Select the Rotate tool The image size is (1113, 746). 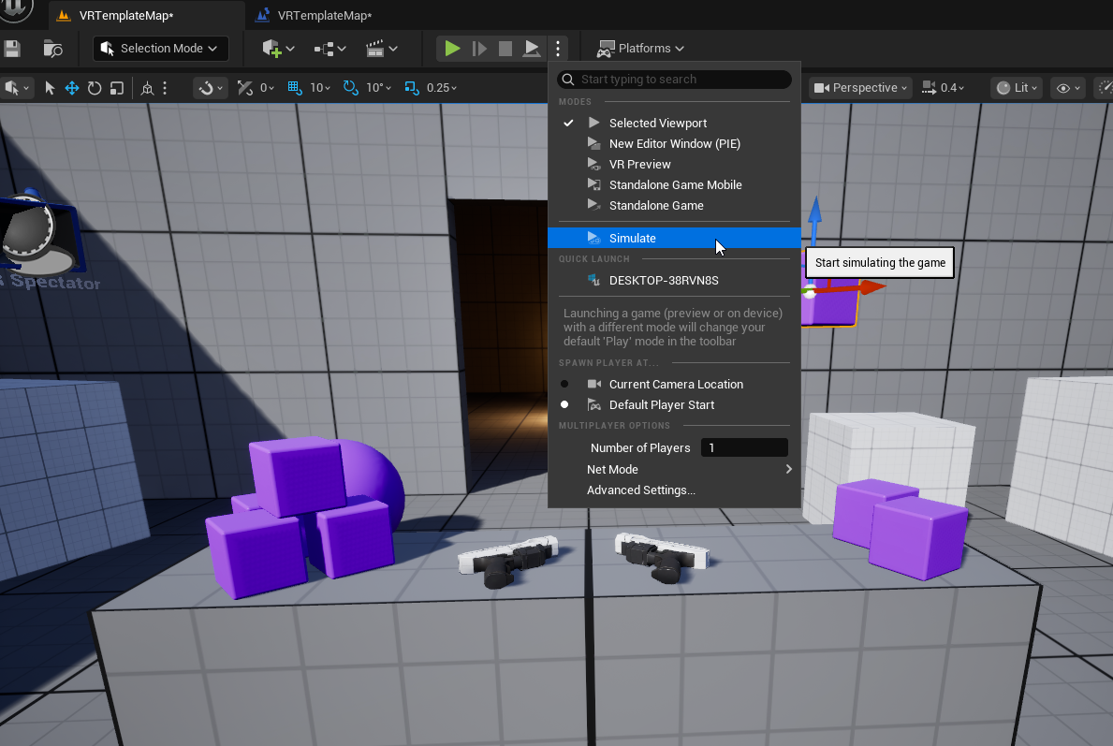(95, 88)
